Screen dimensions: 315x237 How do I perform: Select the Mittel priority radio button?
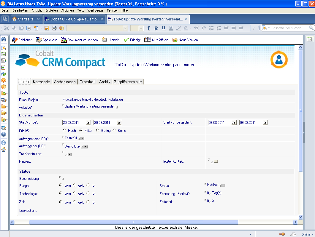[81, 130]
